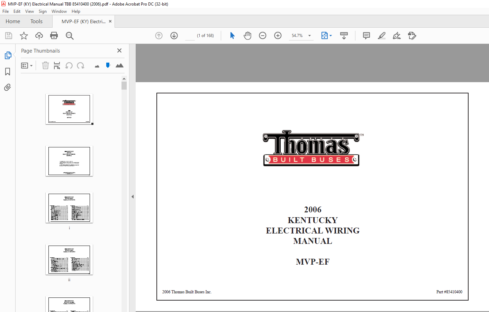Delete selected page with trash icon
This screenshot has width=489, height=312.
45,65
